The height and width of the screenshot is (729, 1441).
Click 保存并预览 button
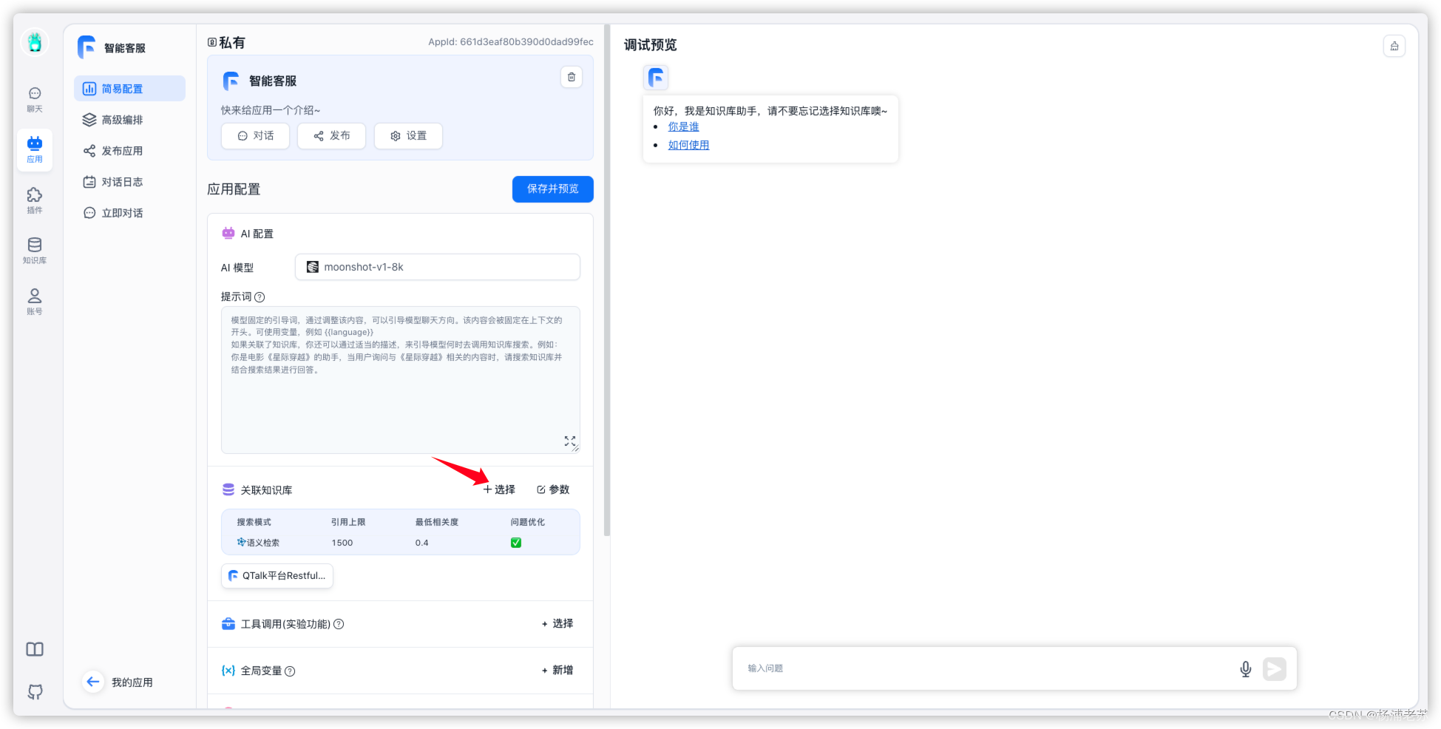[x=553, y=189]
